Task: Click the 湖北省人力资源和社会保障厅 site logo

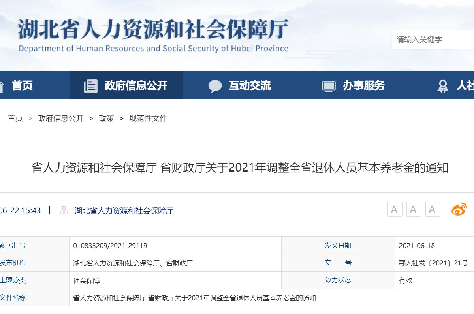Action: [x=153, y=36]
